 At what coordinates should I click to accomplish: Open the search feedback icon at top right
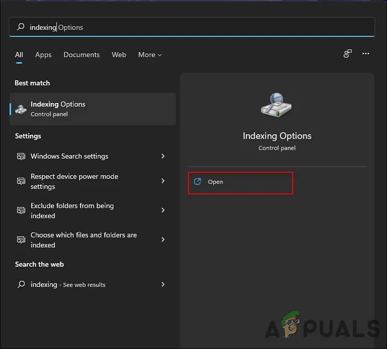[348, 54]
